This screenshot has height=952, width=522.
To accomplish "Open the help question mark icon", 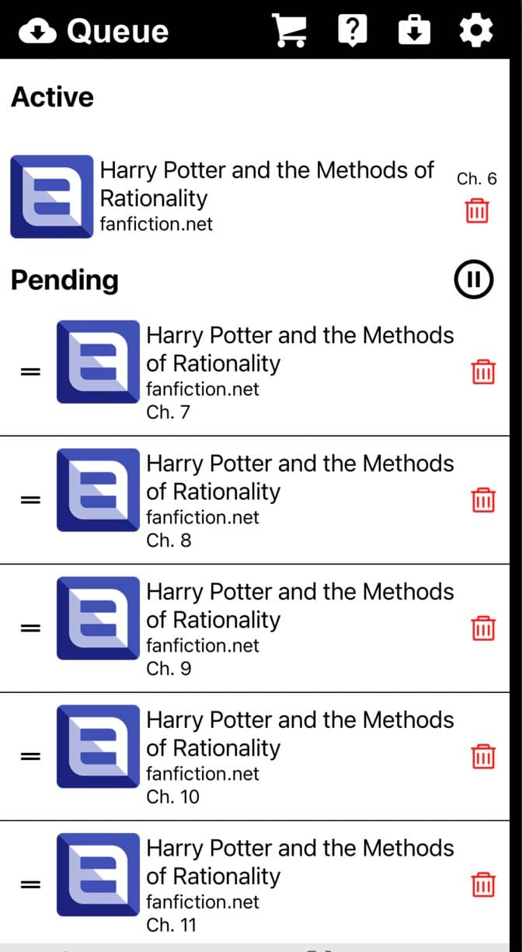I will coord(353,30).
